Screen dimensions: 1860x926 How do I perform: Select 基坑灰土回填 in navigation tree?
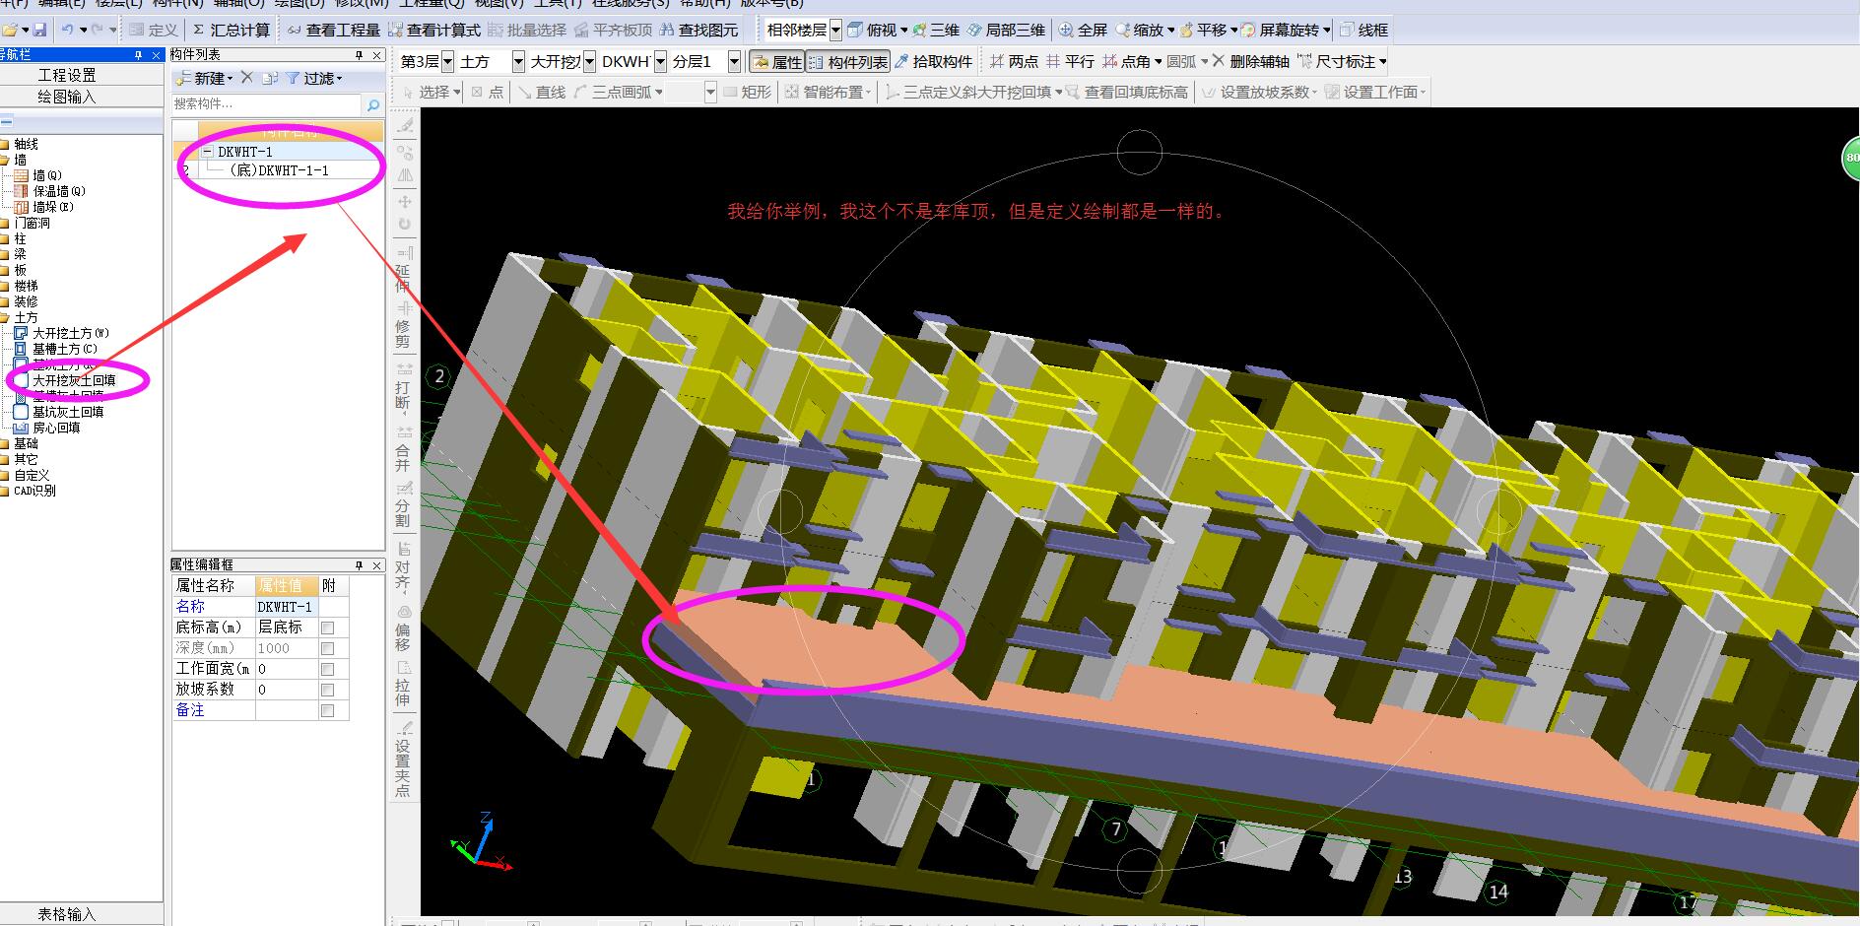tap(68, 412)
